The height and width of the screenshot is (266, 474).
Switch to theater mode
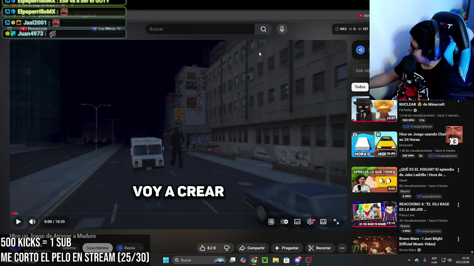point(323,222)
